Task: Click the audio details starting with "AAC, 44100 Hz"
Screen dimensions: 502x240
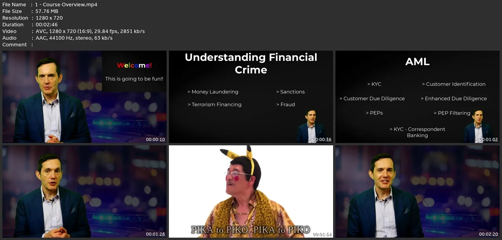Action: [x=74, y=38]
